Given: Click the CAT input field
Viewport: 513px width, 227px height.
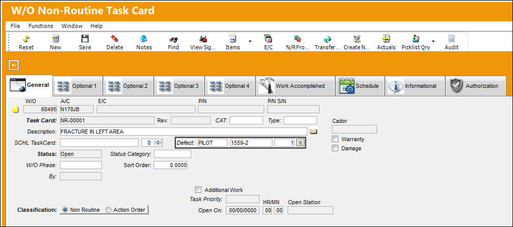Looking at the screenshot, I should pyautogui.click(x=246, y=120).
